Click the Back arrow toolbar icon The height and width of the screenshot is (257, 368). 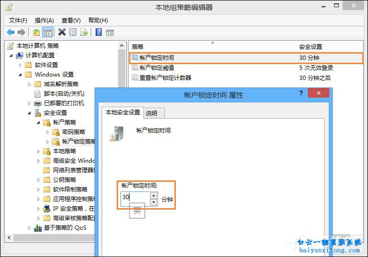coord(11,32)
